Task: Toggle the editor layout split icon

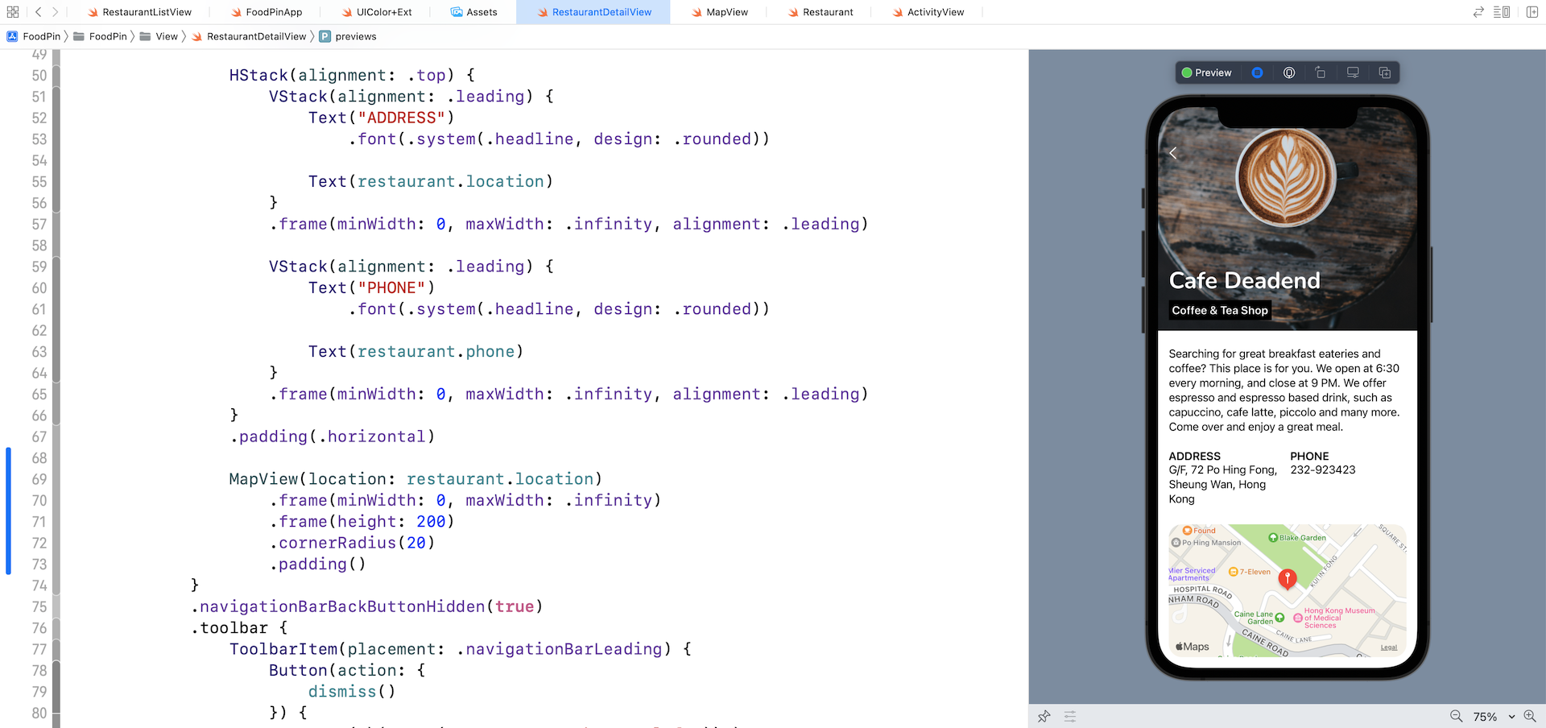Action: (1501, 12)
